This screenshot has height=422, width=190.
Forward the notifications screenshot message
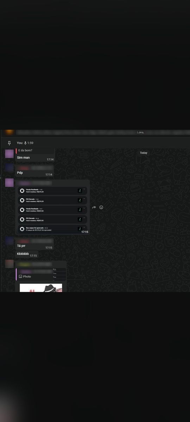[94, 207]
